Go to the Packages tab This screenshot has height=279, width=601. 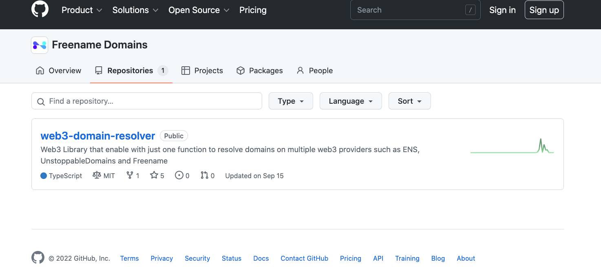coord(260,71)
